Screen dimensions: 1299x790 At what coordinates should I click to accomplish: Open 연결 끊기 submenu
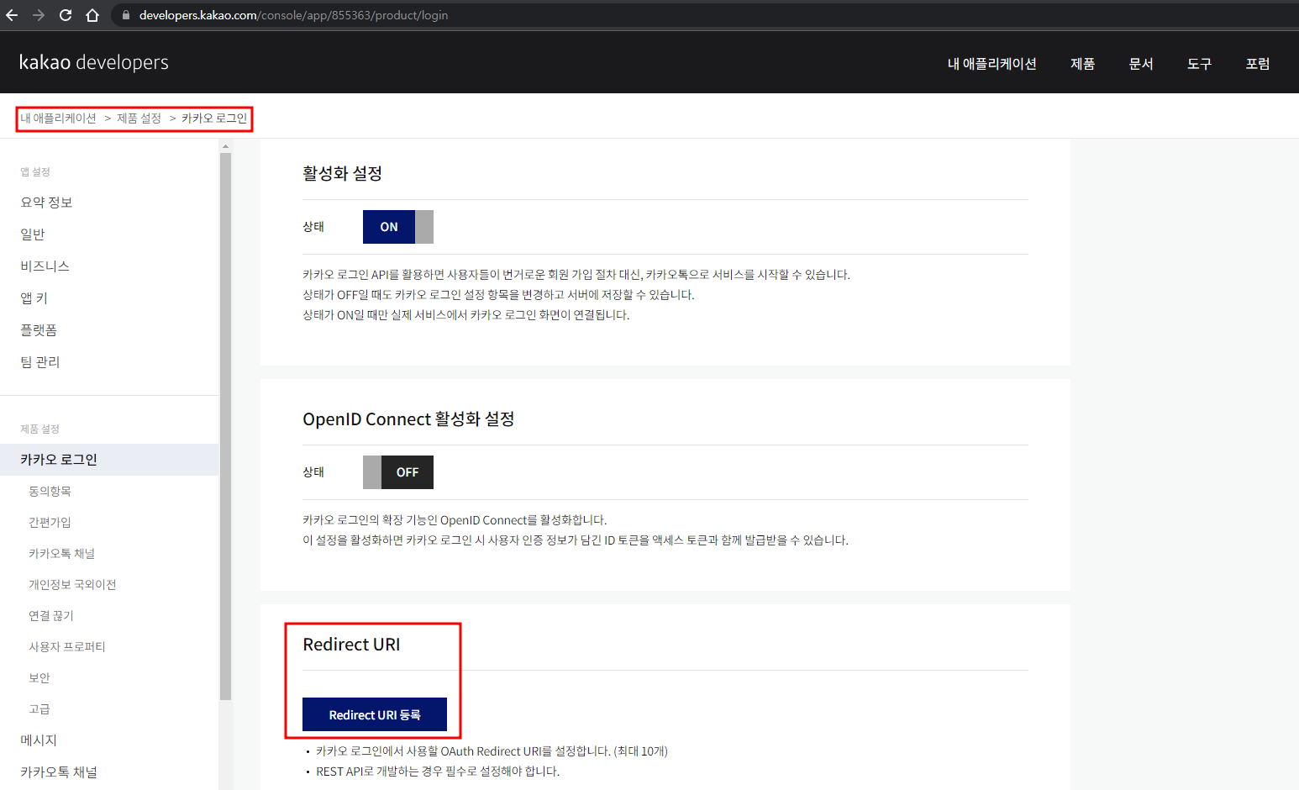(x=51, y=616)
